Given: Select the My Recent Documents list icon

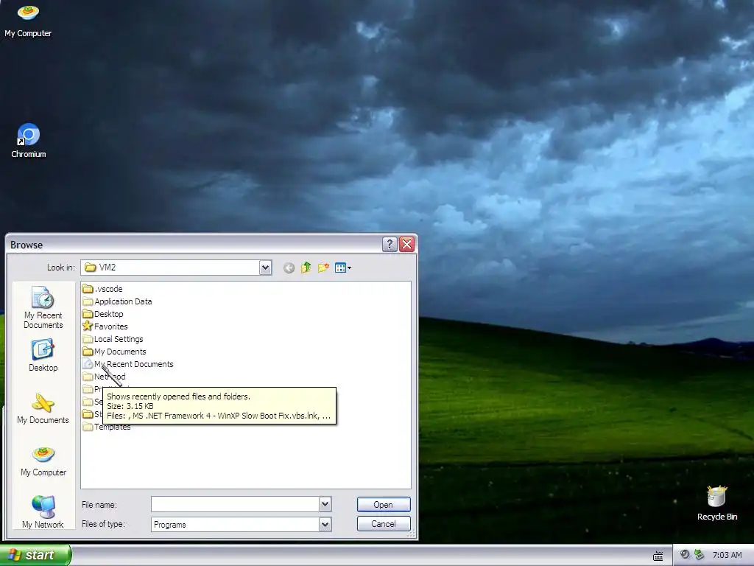Looking at the screenshot, I should pos(88,364).
